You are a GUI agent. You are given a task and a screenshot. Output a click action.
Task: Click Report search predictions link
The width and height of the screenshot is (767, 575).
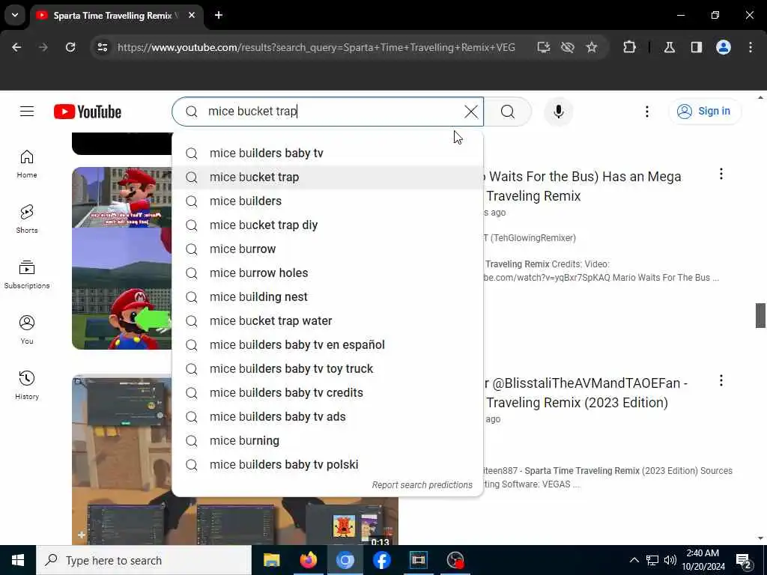pyautogui.click(x=422, y=485)
